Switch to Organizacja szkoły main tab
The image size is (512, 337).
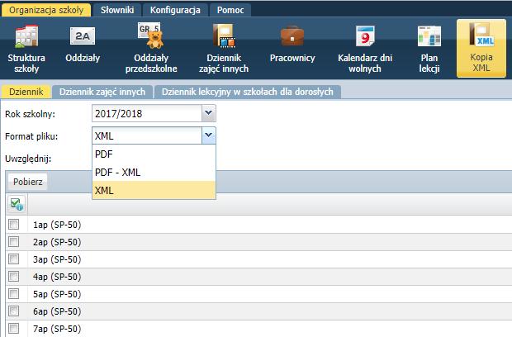tap(46, 10)
